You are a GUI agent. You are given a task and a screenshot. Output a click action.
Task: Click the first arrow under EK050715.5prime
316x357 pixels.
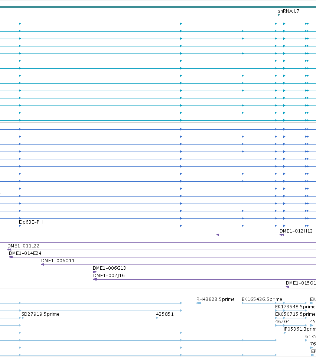coord(276,318)
